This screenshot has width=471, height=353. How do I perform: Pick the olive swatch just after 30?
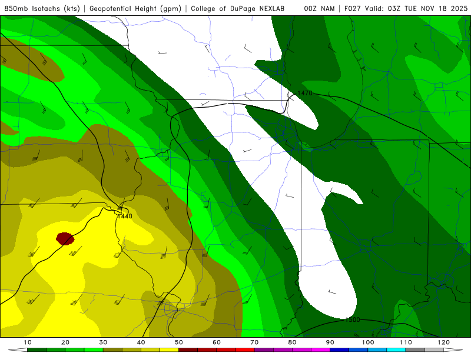coord(112,350)
